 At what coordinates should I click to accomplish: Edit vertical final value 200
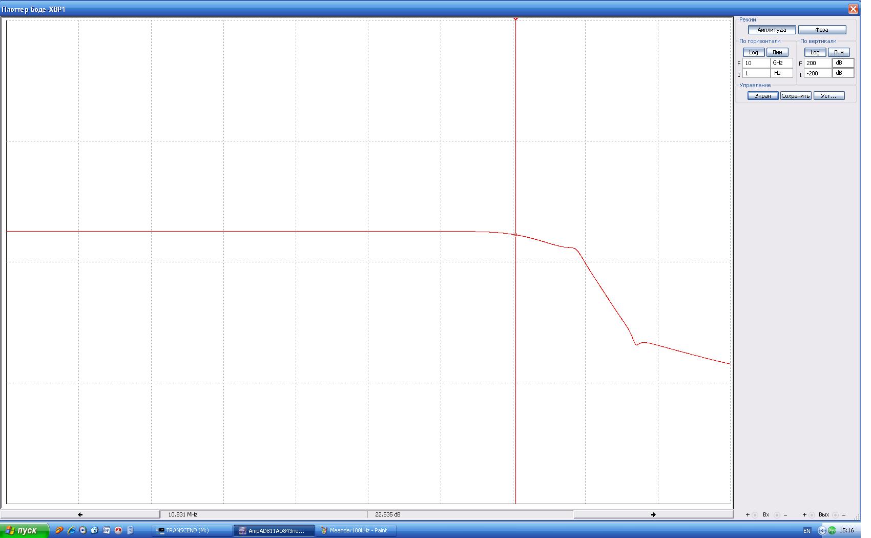click(818, 63)
